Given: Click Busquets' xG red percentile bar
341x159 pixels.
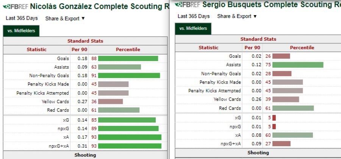Looking at the screenshot, I should pyautogui.click(x=274, y=118).
